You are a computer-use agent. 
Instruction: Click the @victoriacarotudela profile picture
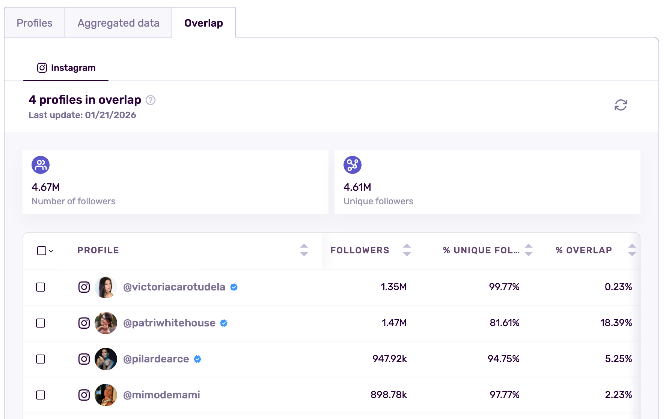(x=106, y=287)
